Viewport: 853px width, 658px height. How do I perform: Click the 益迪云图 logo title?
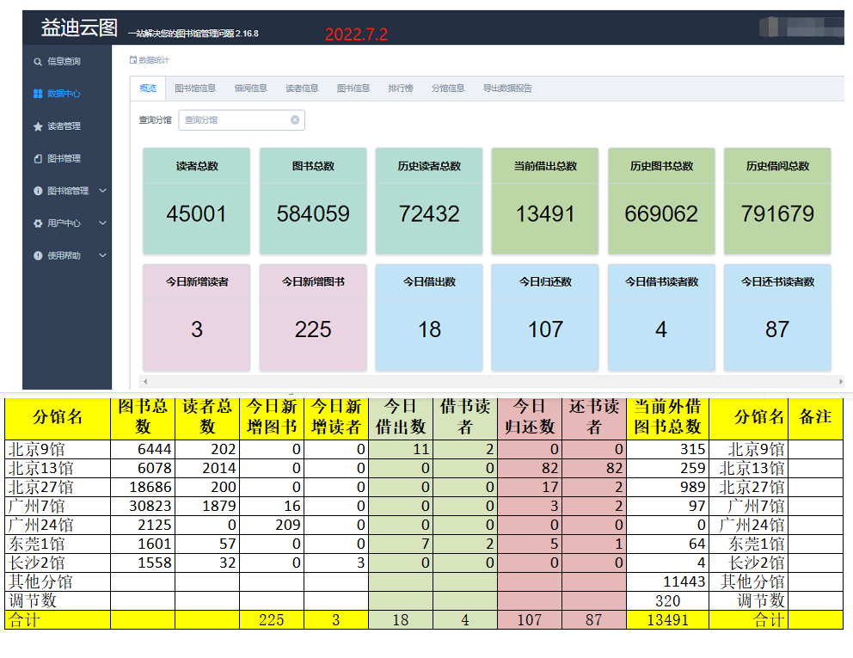(79, 28)
